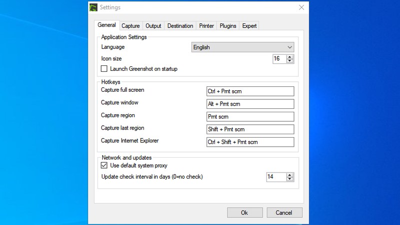Enable Launch Greenshot on startup checkbox
Viewport: 400px width, 225px height.
[x=104, y=69]
